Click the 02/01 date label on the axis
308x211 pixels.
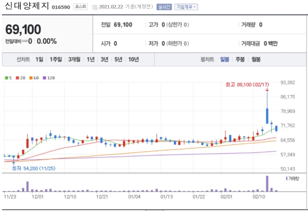[226, 197]
